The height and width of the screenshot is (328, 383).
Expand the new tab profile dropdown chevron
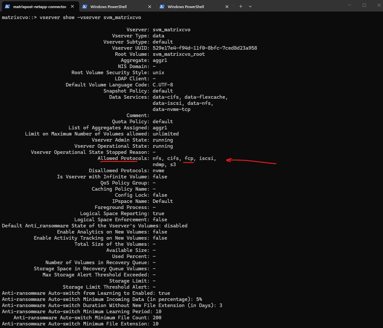[250, 6]
